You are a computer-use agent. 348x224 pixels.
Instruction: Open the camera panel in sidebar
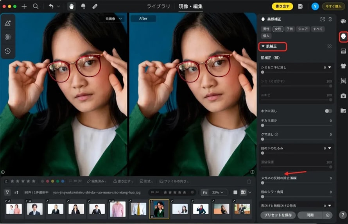[x=343, y=96]
